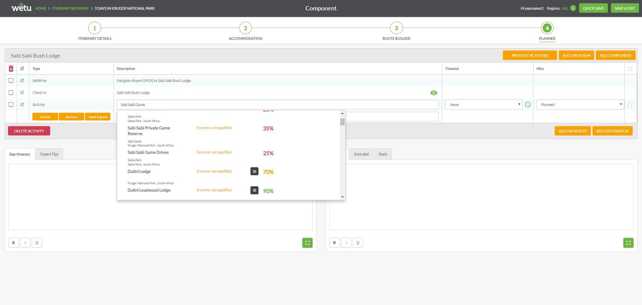Select the day tour type tag
Viewport: 642px width, 305px height.
tap(71, 117)
